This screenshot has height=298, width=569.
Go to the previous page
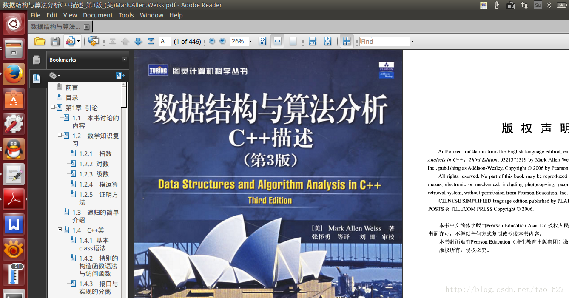(125, 41)
